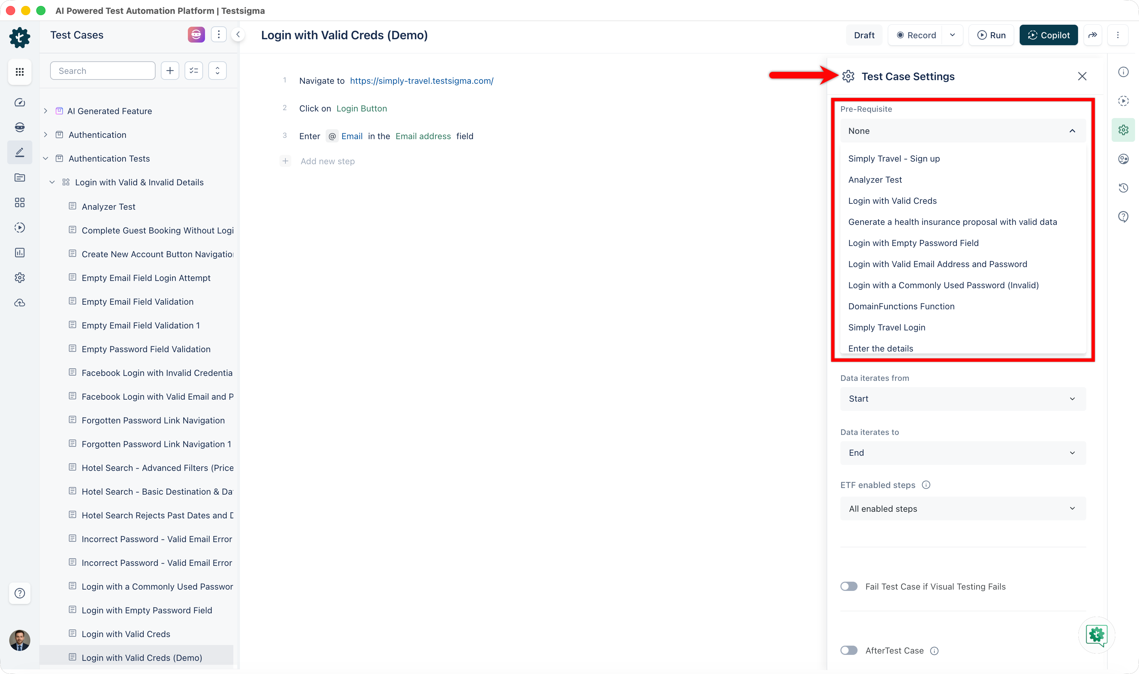This screenshot has height=674, width=1139.
Task: Collapse Login with Valid & Invalid Details
Action: (x=52, y=182)
